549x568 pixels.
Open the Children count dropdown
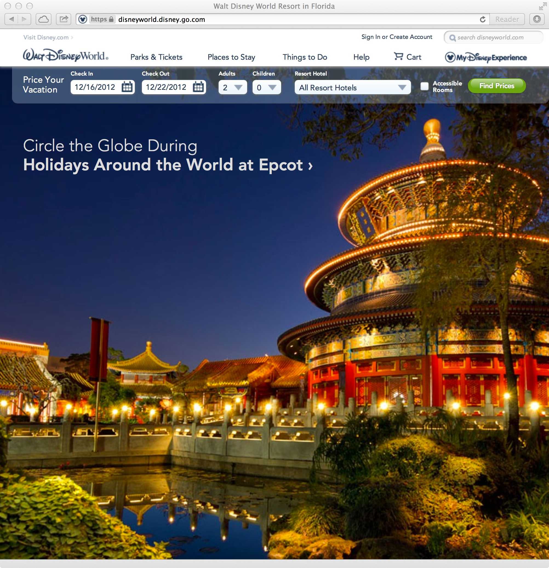(267, 87)
